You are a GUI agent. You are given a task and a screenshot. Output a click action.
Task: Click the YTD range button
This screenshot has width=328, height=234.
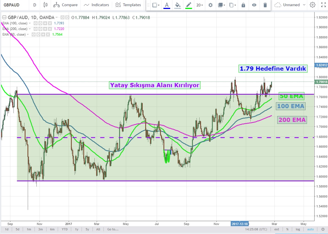coord(65,229)
